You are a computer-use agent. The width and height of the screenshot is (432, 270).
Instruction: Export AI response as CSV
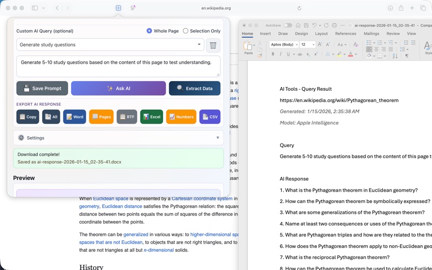[x=210, y=117]
